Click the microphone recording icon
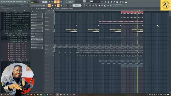This screenshot has width=171, height=96. click(x=111, y=2)
